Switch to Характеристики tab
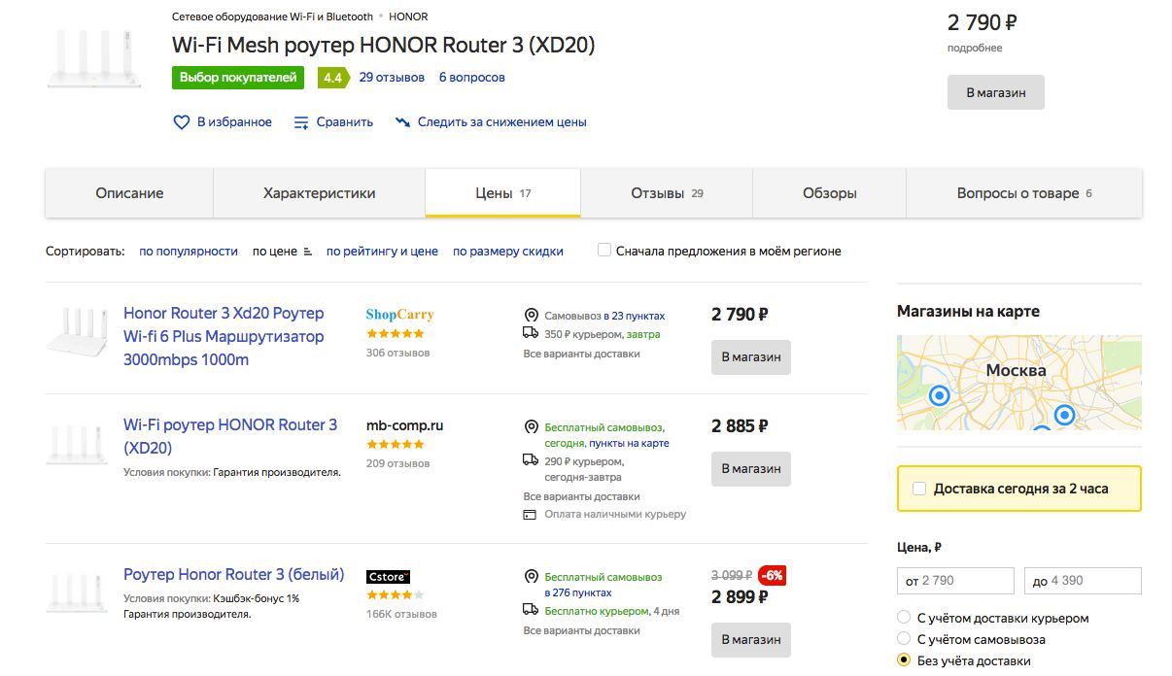 pos(319,193)
